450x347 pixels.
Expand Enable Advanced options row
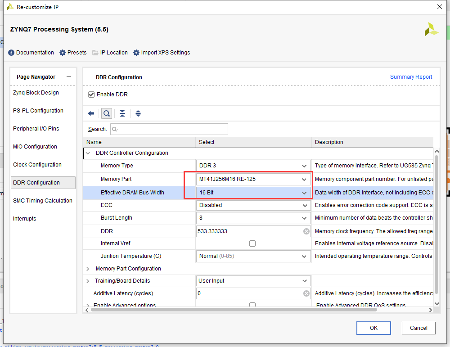click(88, 305)
